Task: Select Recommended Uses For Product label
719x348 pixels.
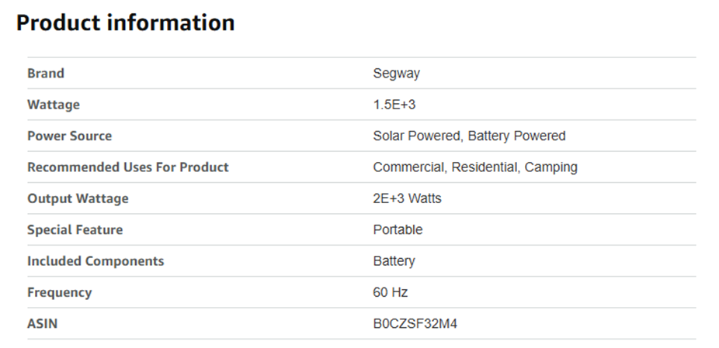Action: (x=128, y=167)
